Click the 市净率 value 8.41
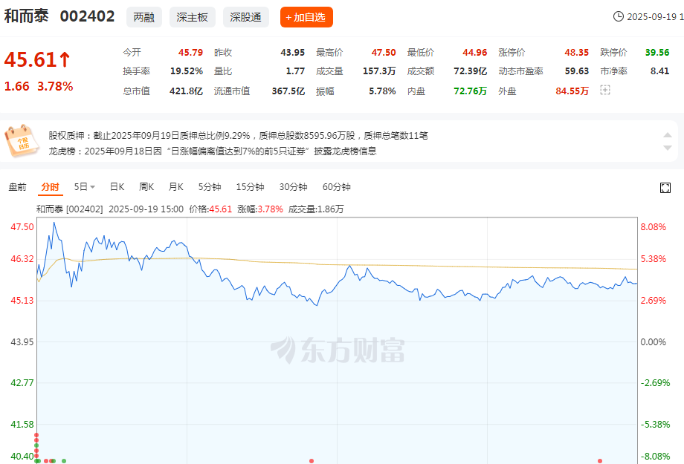Viewport: 684px width, 464px height. (659, 71)
